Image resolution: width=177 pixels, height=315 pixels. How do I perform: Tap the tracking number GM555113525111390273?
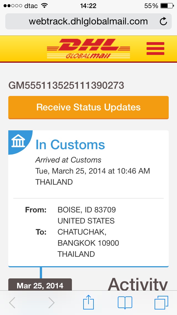pos(66,85)
